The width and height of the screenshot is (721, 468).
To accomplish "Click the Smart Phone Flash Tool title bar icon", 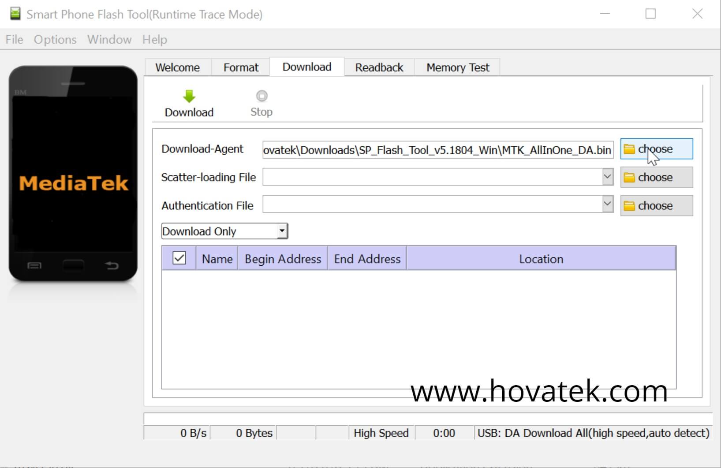I will pyautogui.click(x=15, y=14).
